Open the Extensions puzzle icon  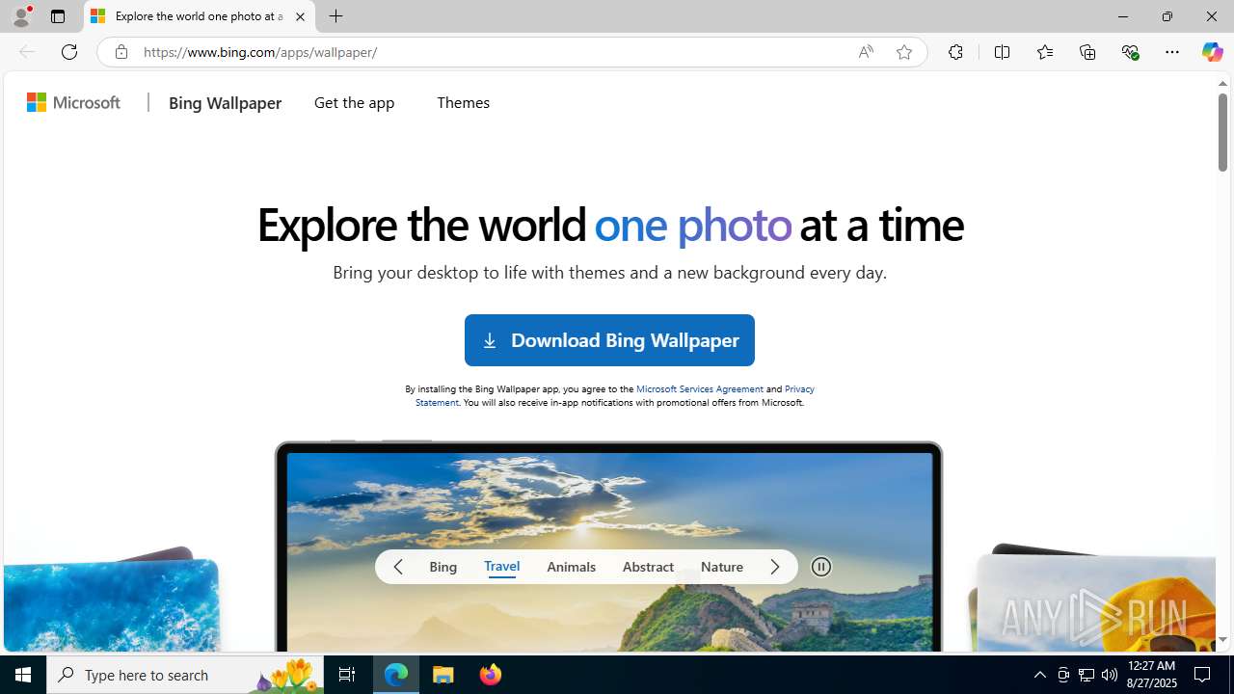(x=955, y=52)
